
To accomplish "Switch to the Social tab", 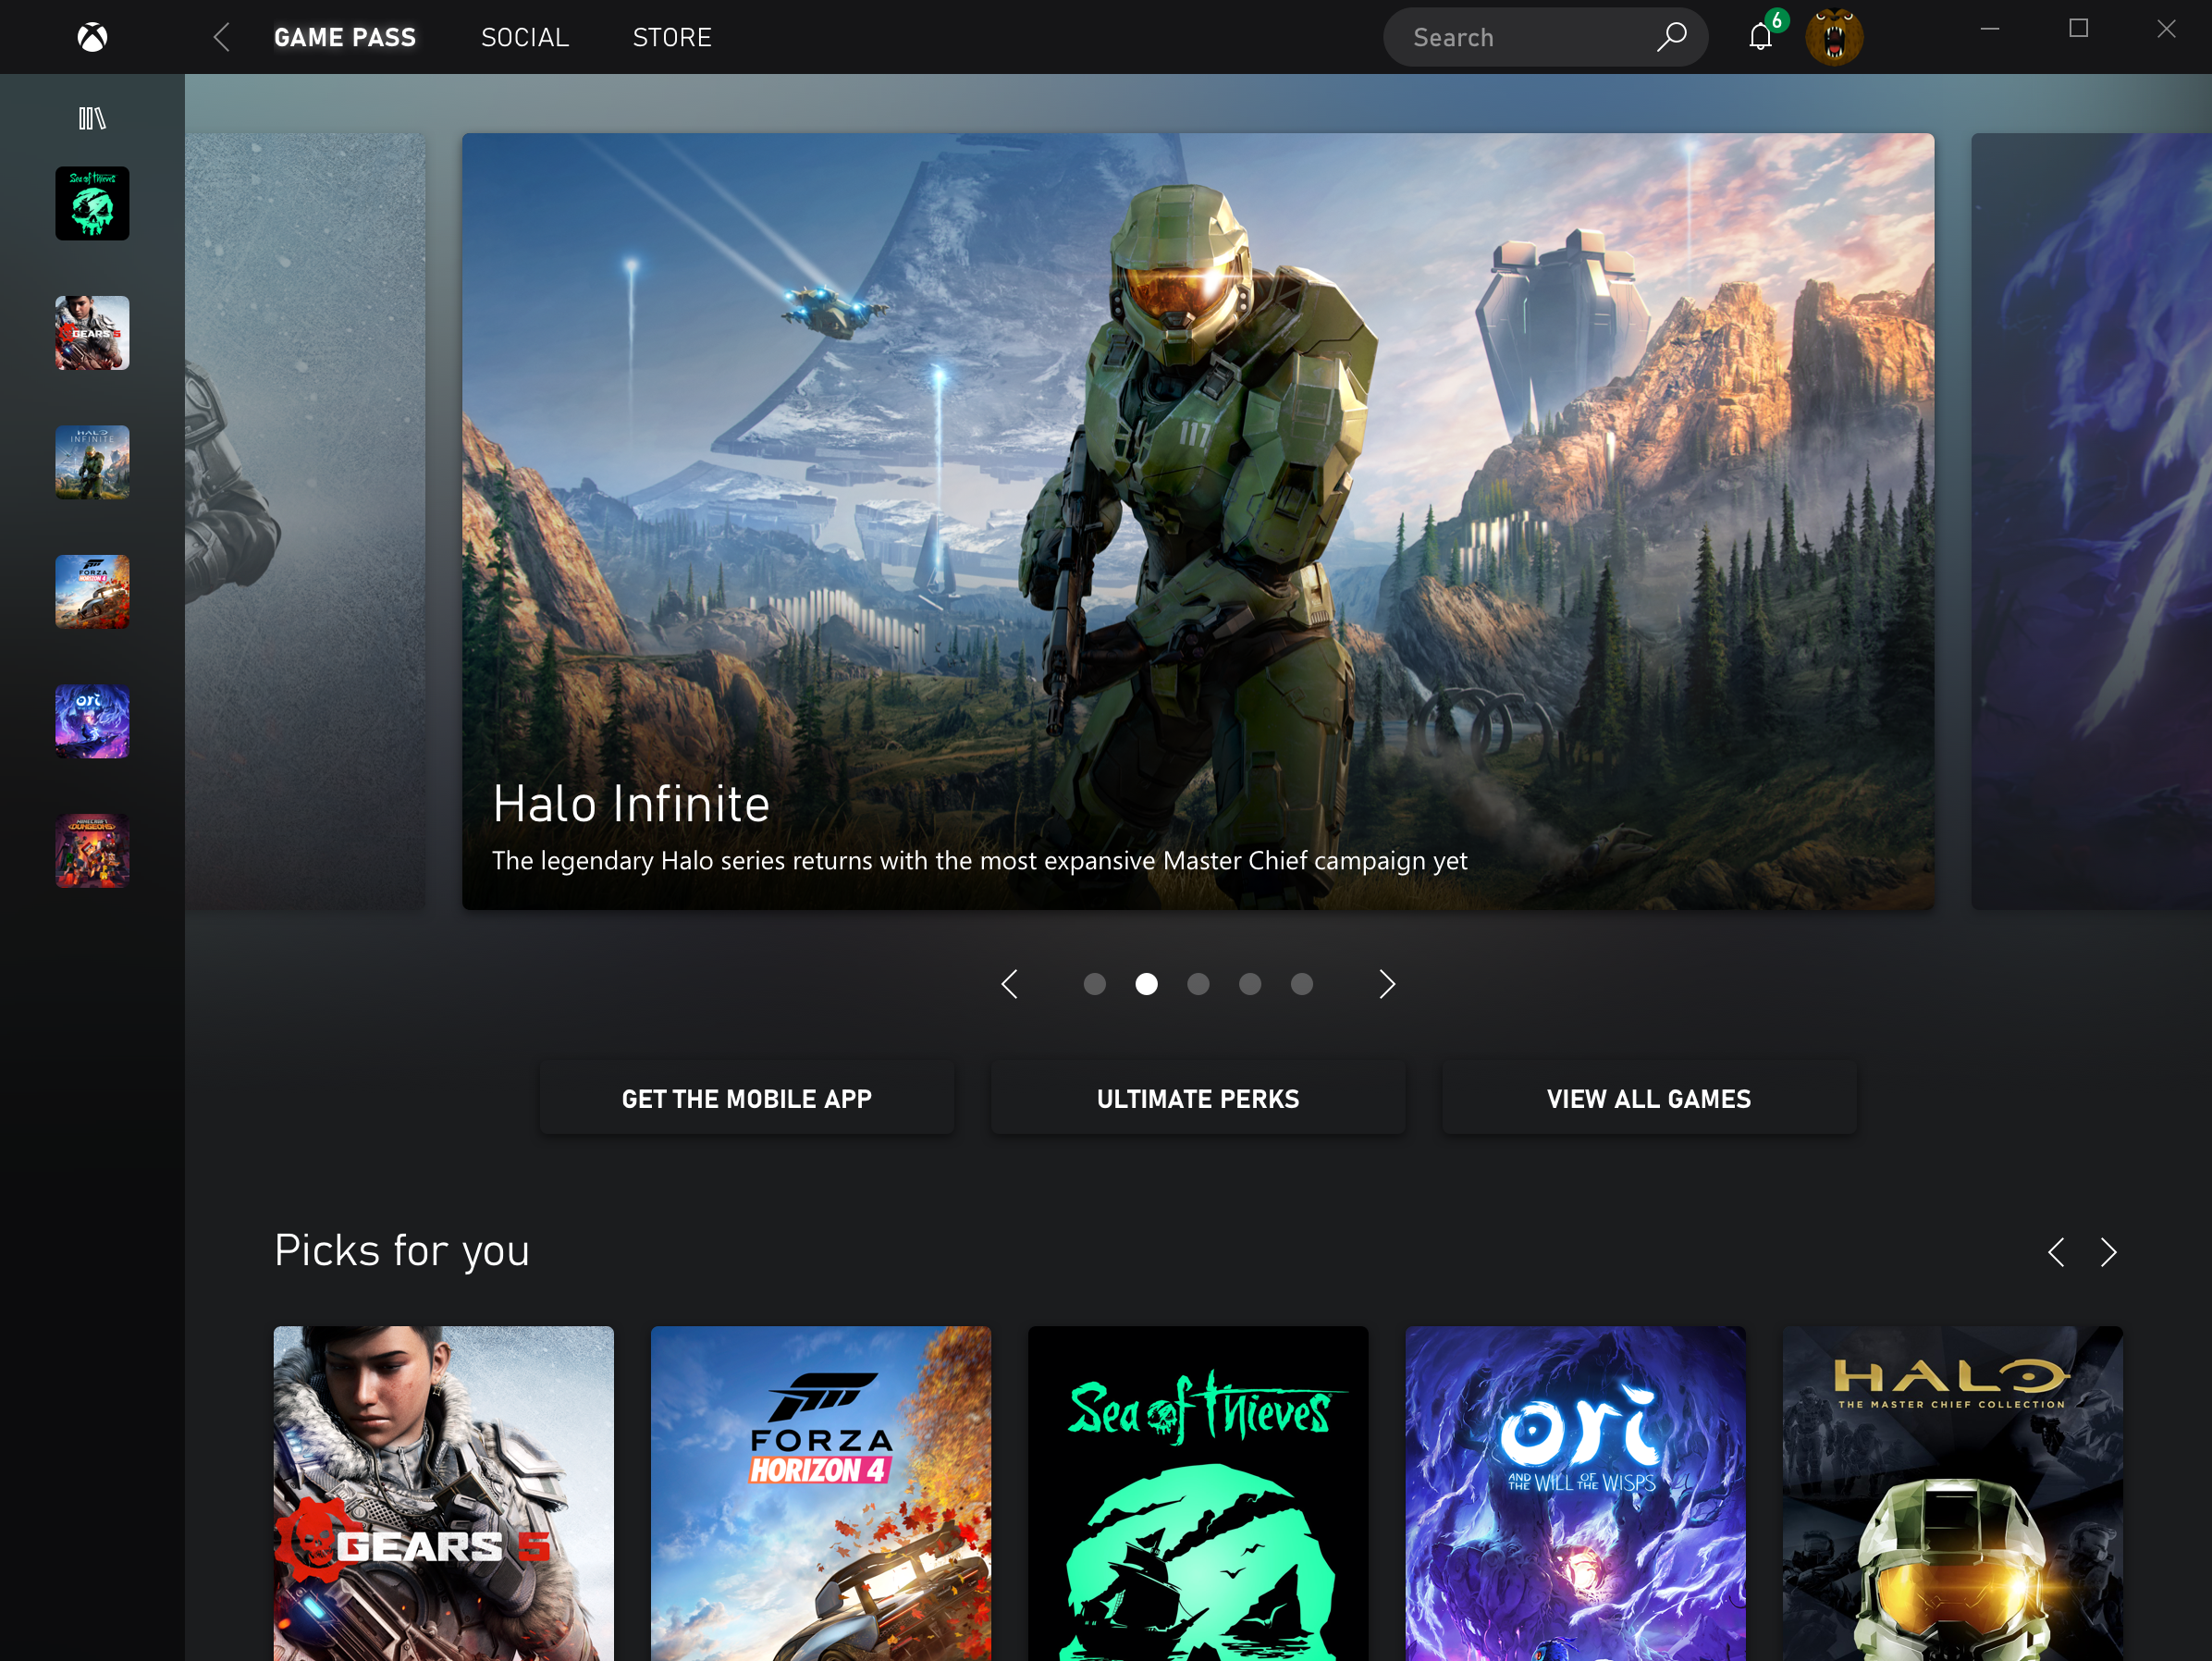I will pos(524,37).
